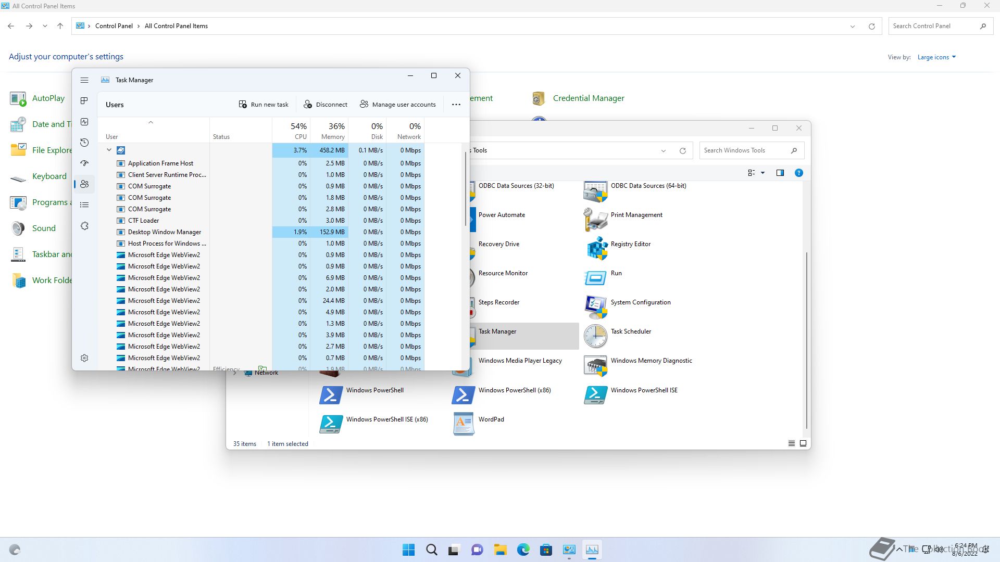
Task: Open help icon in Windows Tools window
Action: click(799, 173)
